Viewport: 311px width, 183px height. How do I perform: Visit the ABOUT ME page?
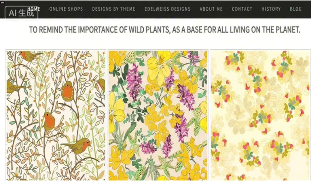point(211,9)
